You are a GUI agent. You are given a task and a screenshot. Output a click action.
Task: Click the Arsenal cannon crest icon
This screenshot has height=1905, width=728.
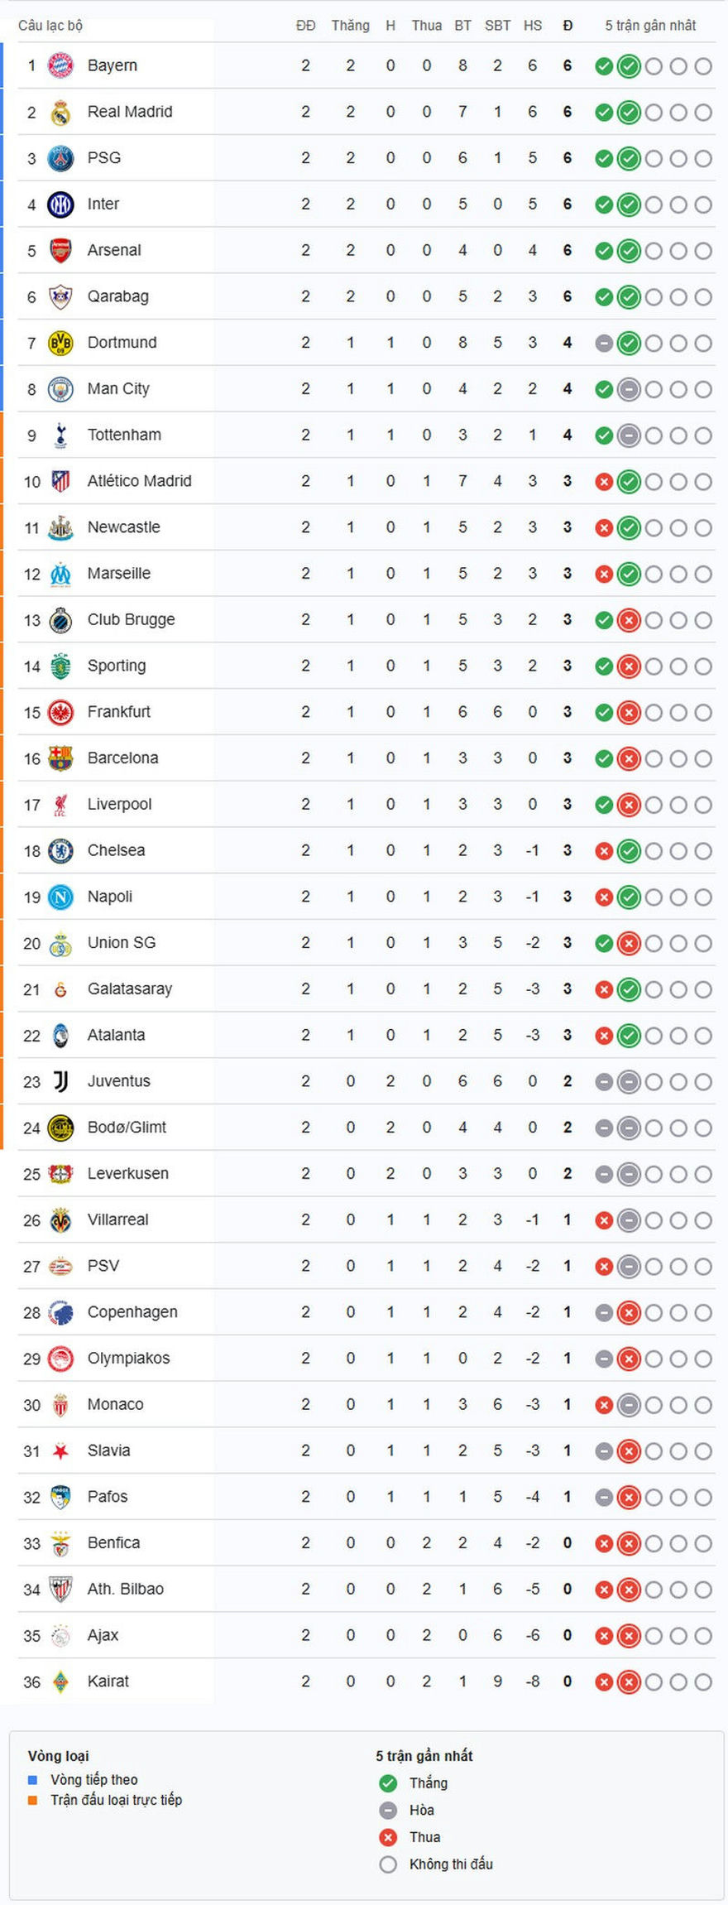[60, 250]
